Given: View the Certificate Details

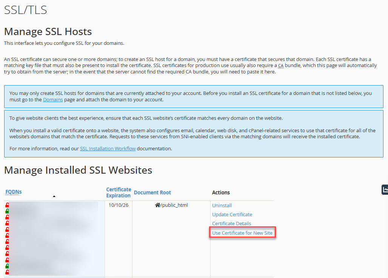Looking at the screenshot, I should [231, 223].
